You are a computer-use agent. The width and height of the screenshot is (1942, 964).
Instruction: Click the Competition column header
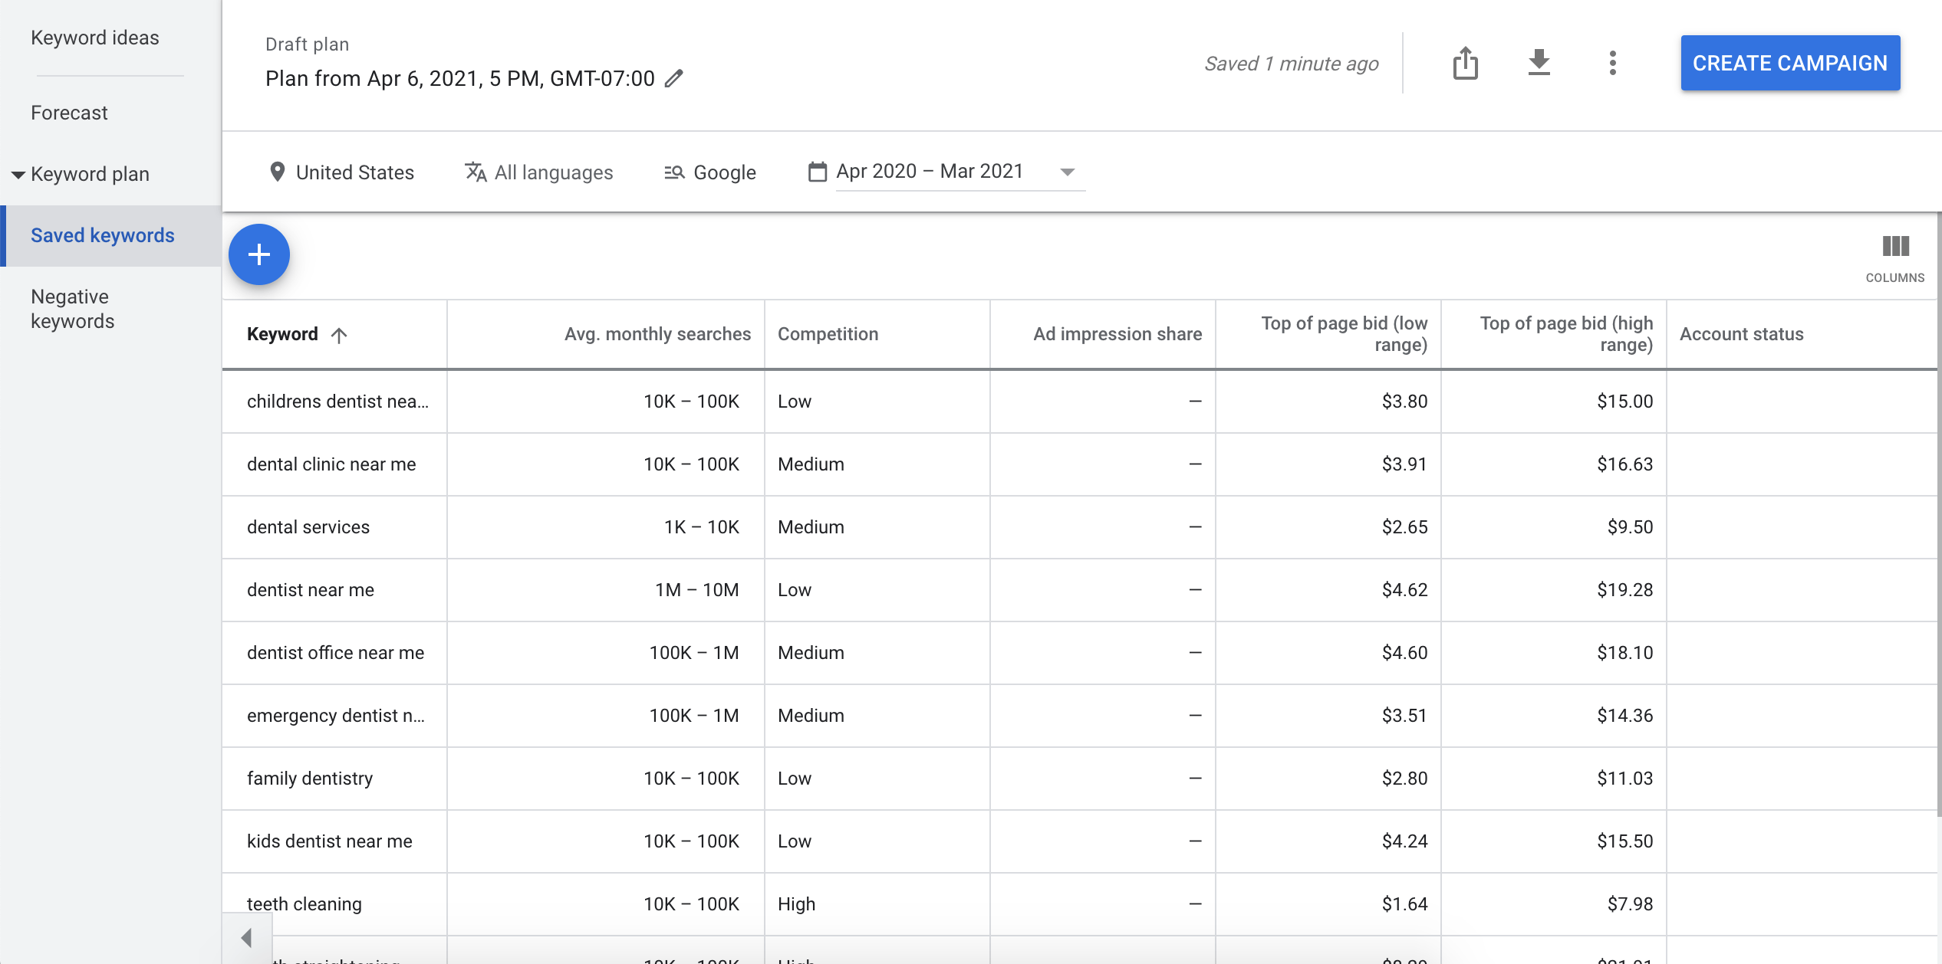coord(828,334)
